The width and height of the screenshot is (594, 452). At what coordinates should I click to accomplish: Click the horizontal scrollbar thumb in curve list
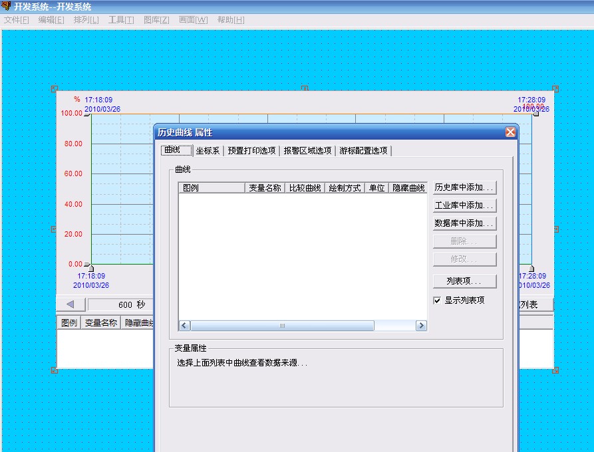[x=282, y=326]
